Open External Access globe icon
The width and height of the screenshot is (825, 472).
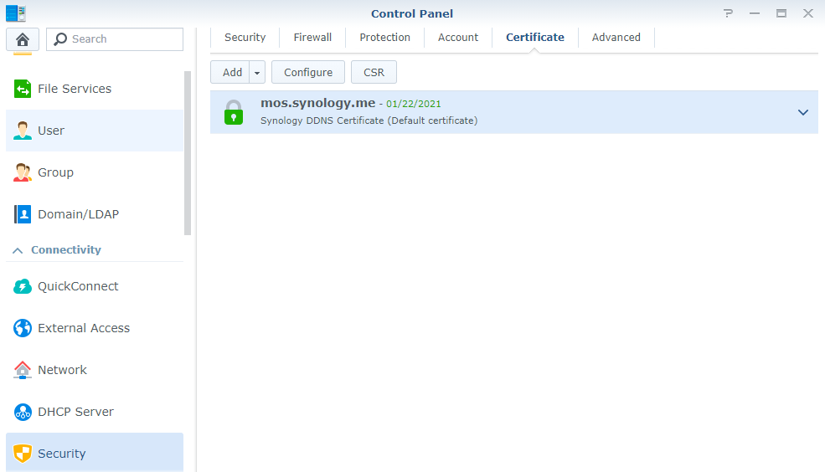23,328
